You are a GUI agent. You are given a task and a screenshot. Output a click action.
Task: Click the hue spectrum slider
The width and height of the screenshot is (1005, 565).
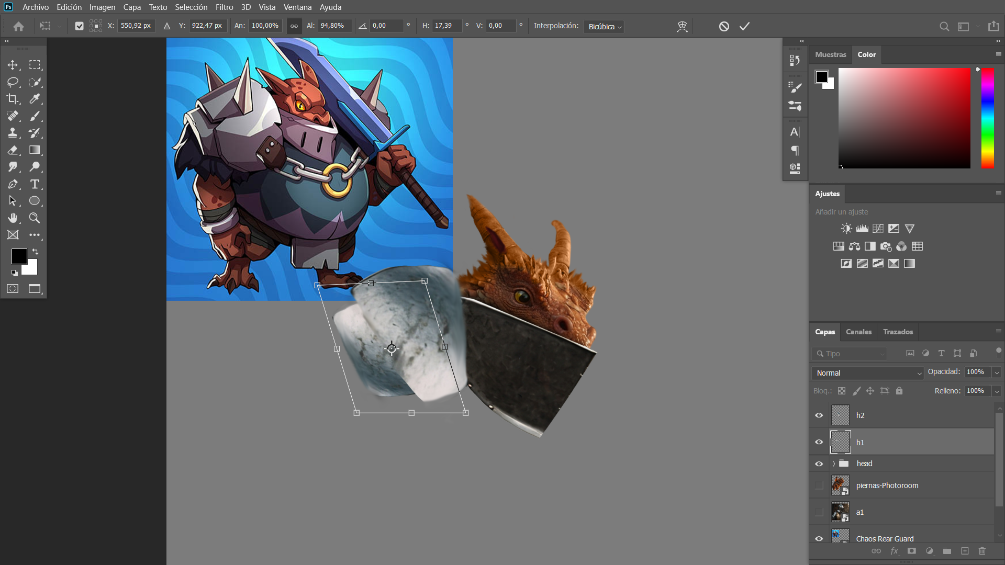tap(987, 118)
